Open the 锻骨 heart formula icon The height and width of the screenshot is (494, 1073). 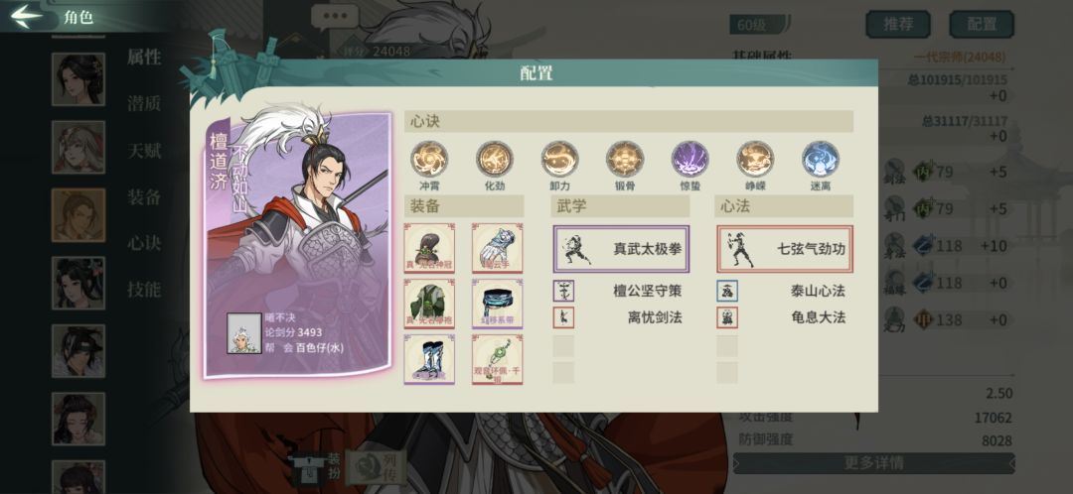tap(625, 159)
